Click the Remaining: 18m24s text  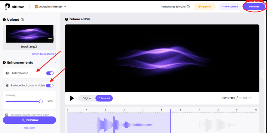[x=173, y=7]
